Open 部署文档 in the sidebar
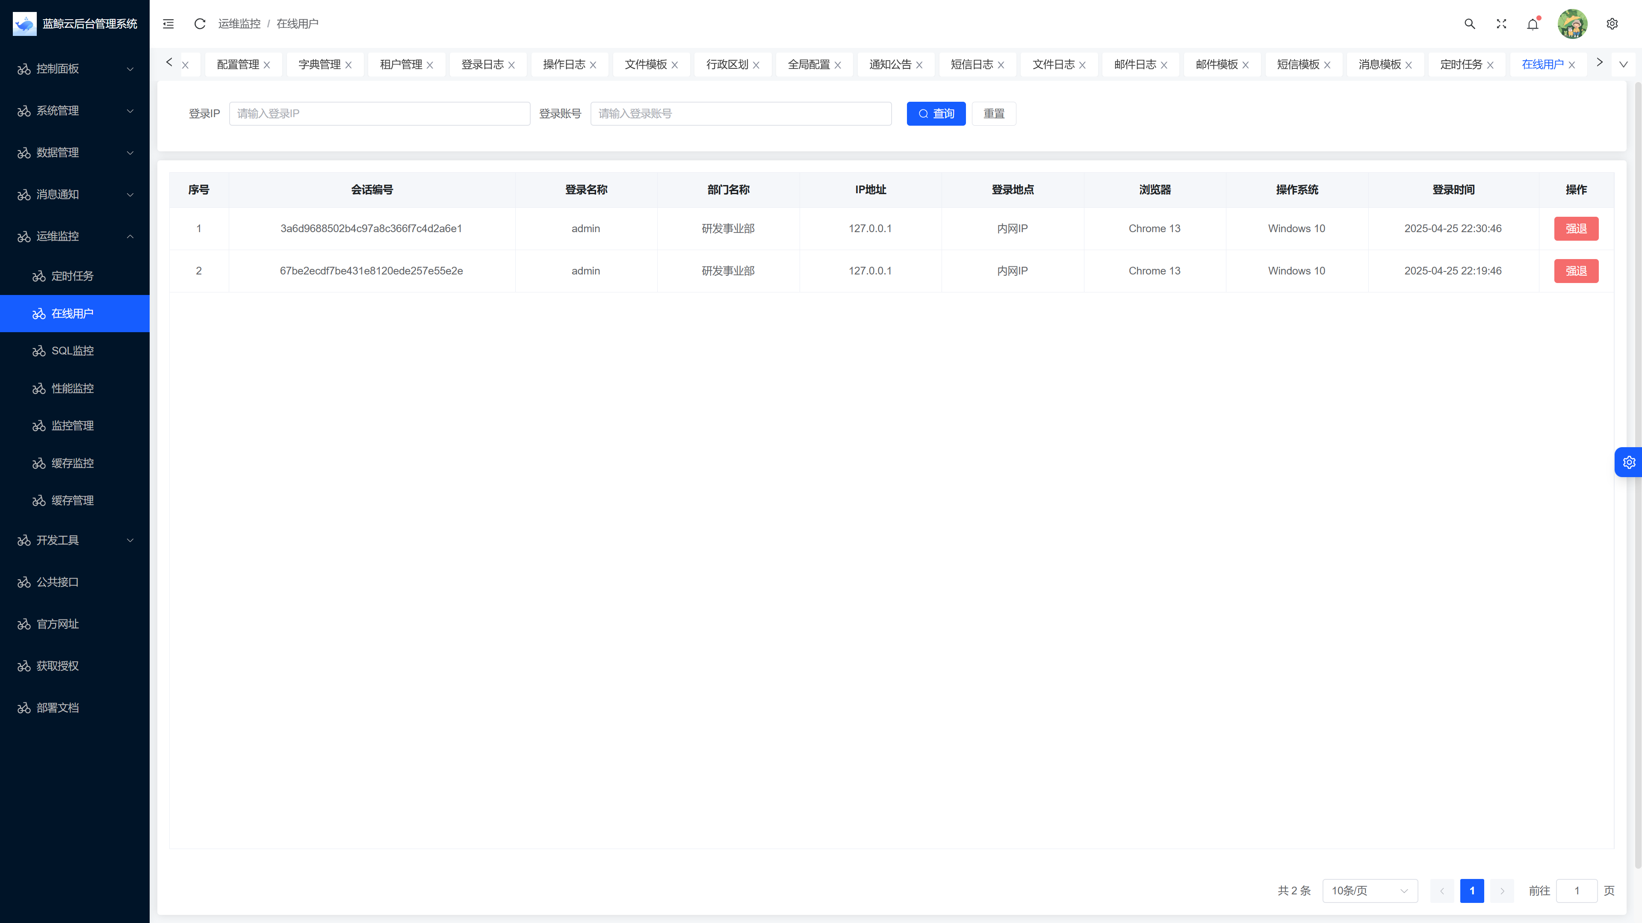This screenshot has width=1642, height=923. pos(74,708)
